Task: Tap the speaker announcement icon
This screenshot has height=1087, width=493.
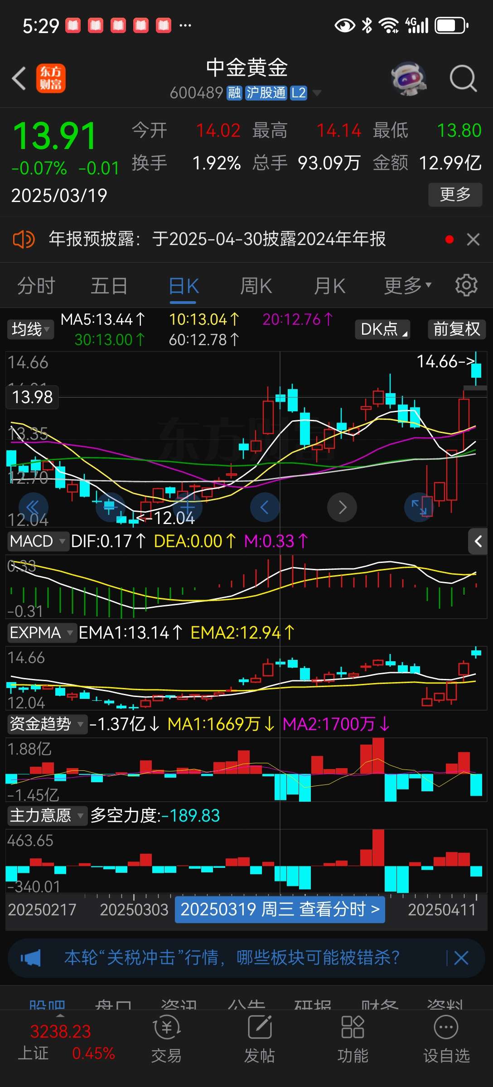Action: [24, 239]
